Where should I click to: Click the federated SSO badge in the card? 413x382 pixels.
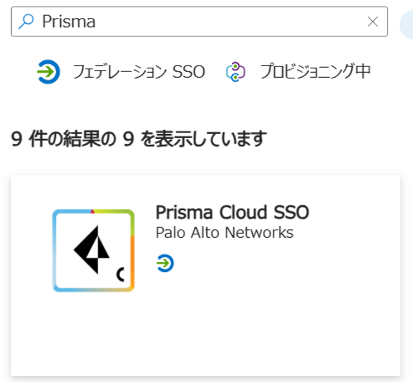[165, 262]
